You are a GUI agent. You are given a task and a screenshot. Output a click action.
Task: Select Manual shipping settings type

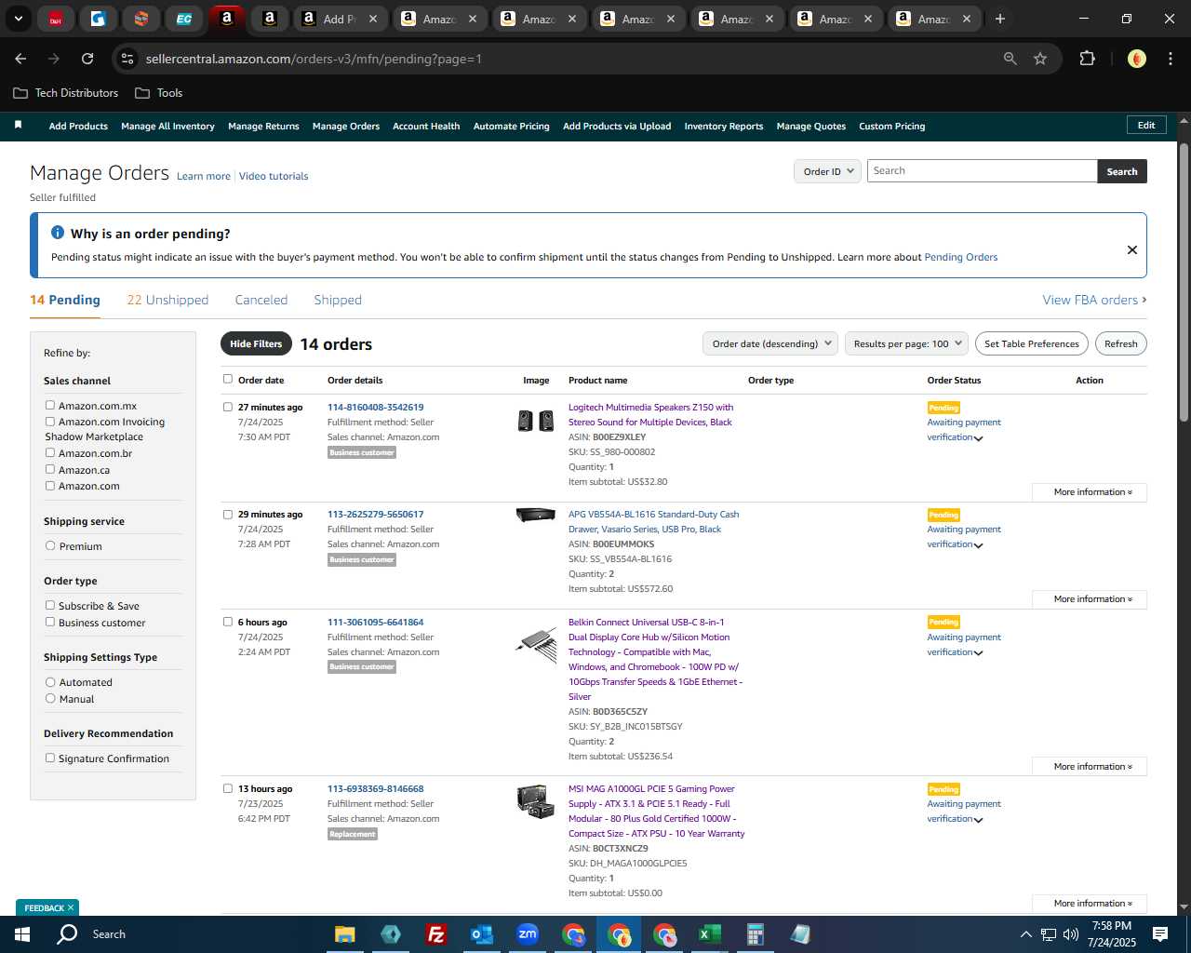click(50, 698)
